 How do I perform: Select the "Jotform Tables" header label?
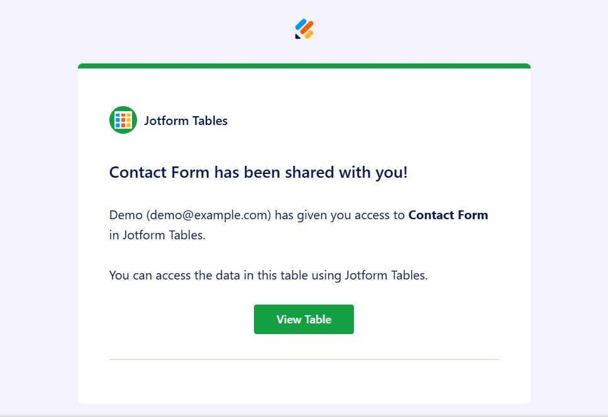[x=185, y=121]
